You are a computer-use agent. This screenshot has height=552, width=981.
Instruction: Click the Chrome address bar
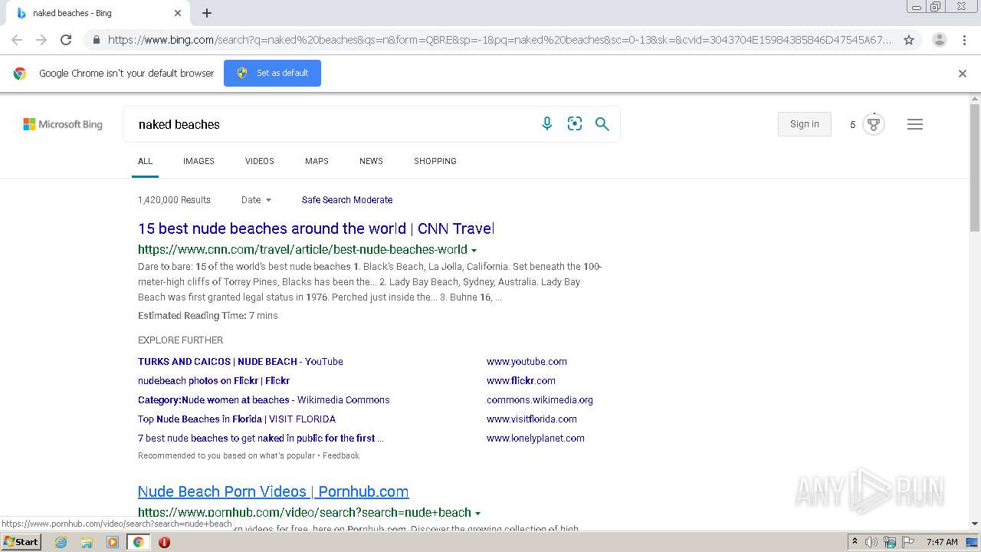[x=500, y=40]
